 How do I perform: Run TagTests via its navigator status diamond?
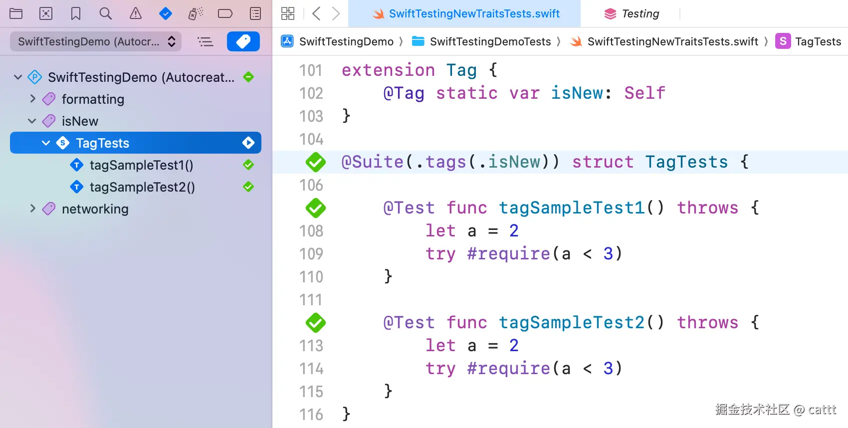tap(248, 143)
